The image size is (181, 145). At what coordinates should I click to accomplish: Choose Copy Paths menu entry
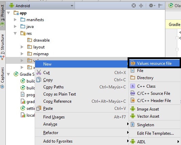[82, 87]
